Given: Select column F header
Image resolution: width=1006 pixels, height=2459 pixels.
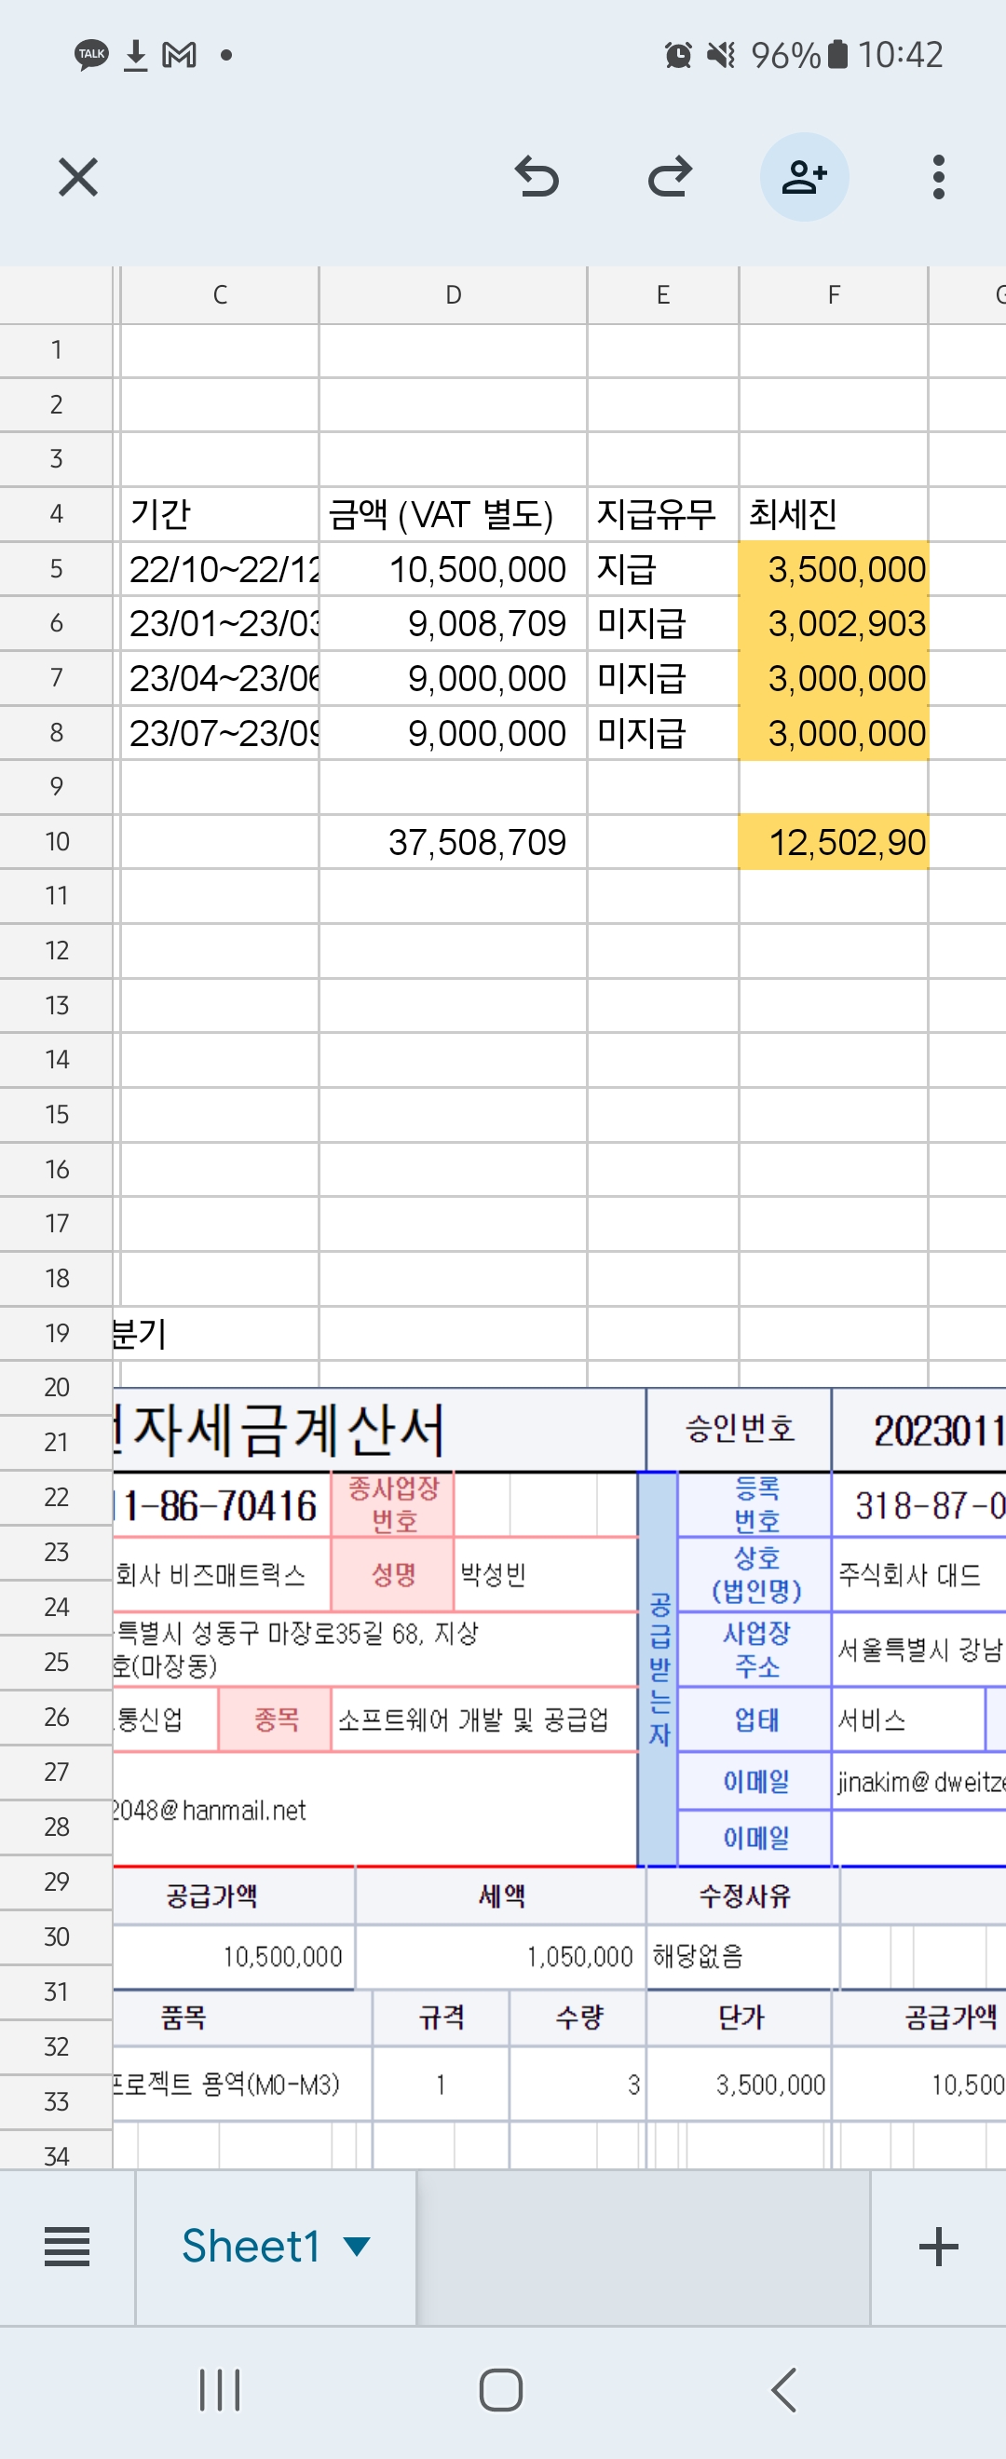Looking at the screenshot, I should click(834, 295).
